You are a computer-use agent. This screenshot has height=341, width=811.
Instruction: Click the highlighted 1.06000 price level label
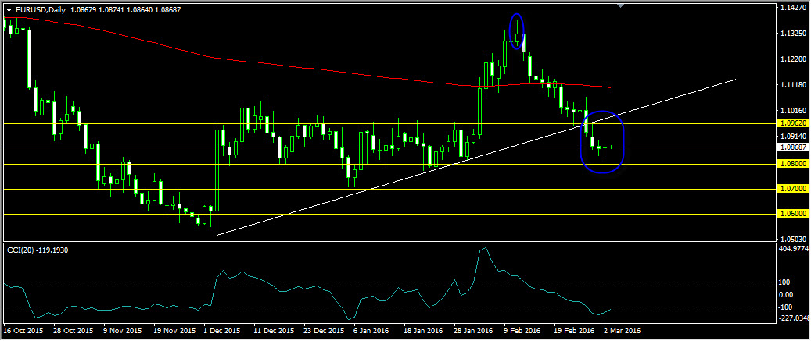[x=793, y=214]
